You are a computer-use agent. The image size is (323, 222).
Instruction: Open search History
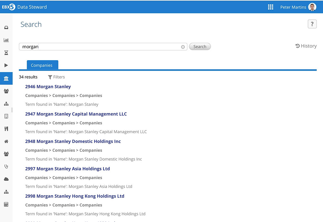coord(306,46)
